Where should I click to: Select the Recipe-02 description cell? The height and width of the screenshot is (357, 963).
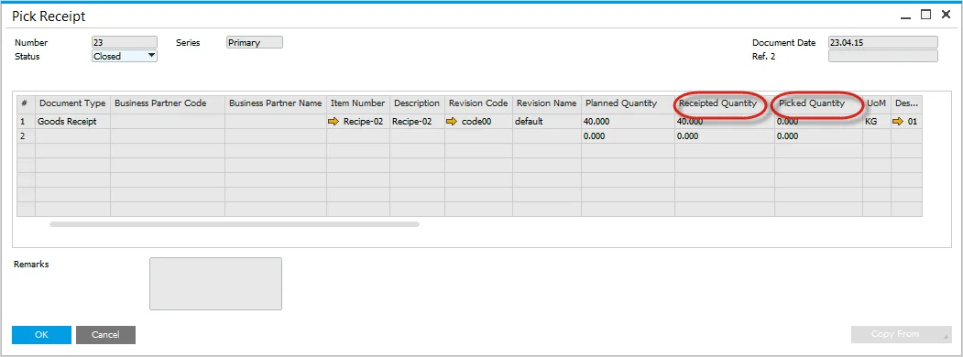417,122
